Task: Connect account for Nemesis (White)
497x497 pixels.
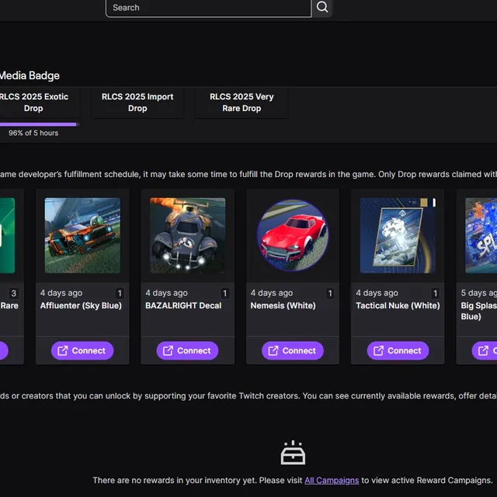Action: click(x=293, y=350)
